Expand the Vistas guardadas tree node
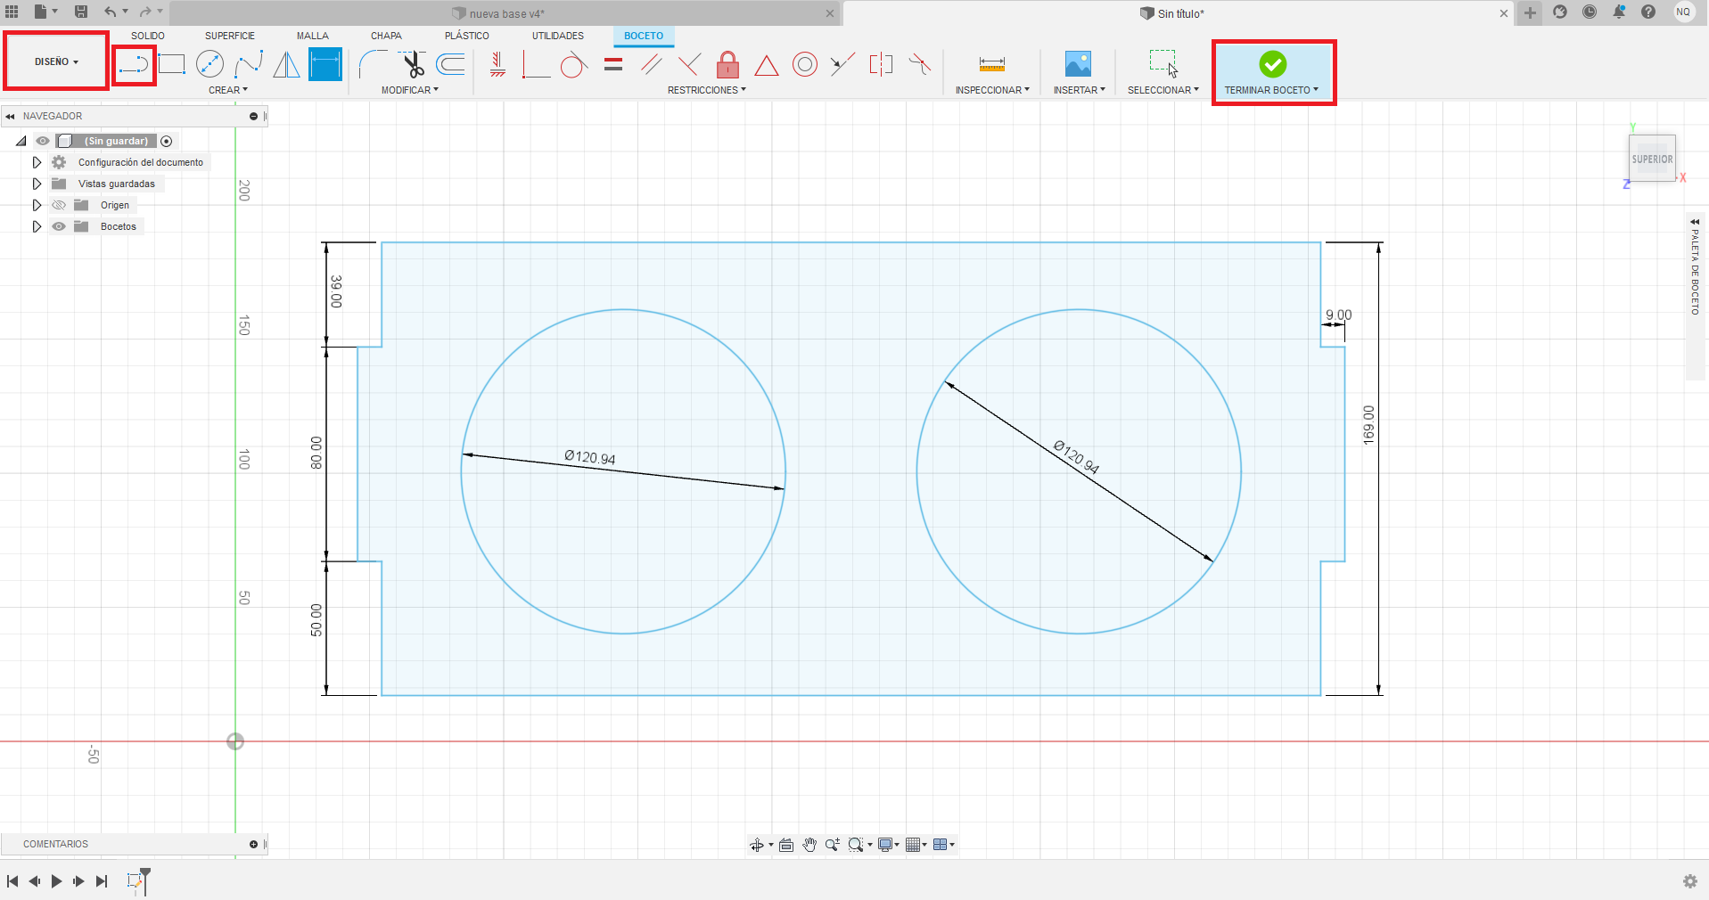 coord(37,184)
